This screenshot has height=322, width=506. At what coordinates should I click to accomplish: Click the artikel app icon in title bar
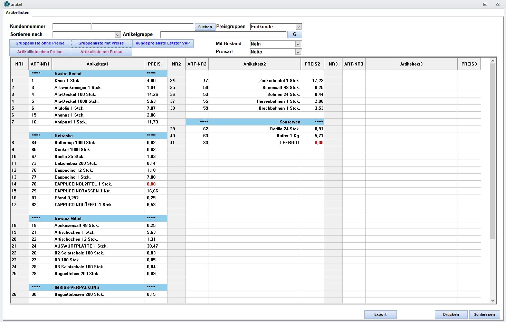(7, 4)
